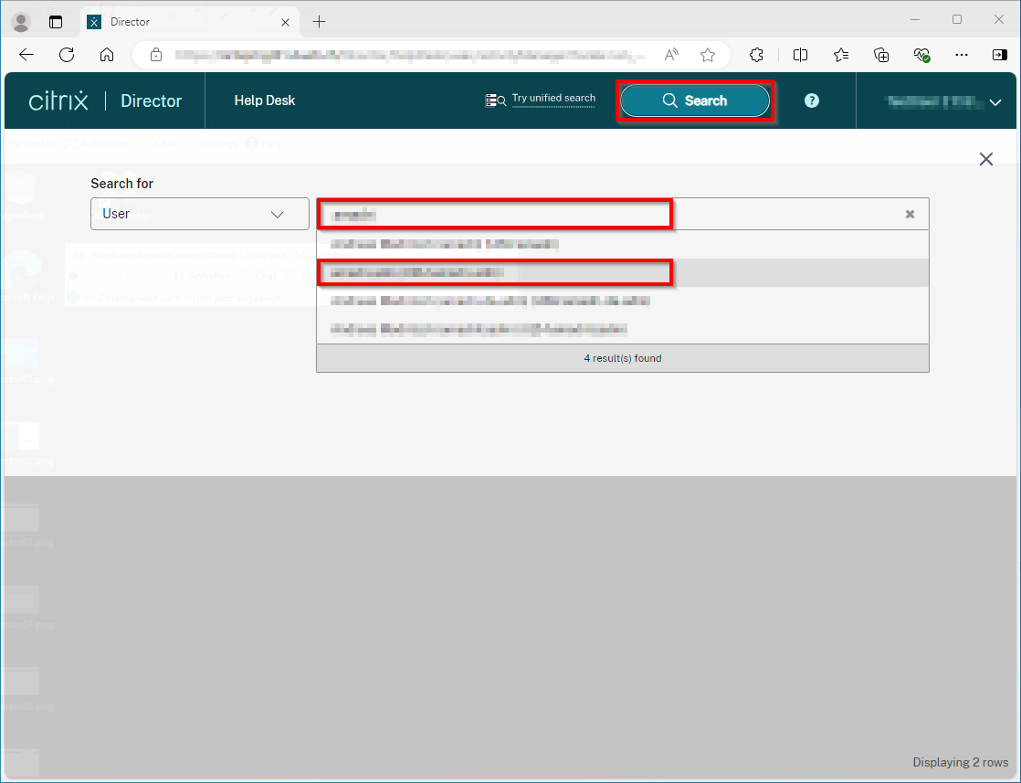This screenshot has height=783, width=1021.
Task: Open the User search type dropdown
Action: pos(200,214)
